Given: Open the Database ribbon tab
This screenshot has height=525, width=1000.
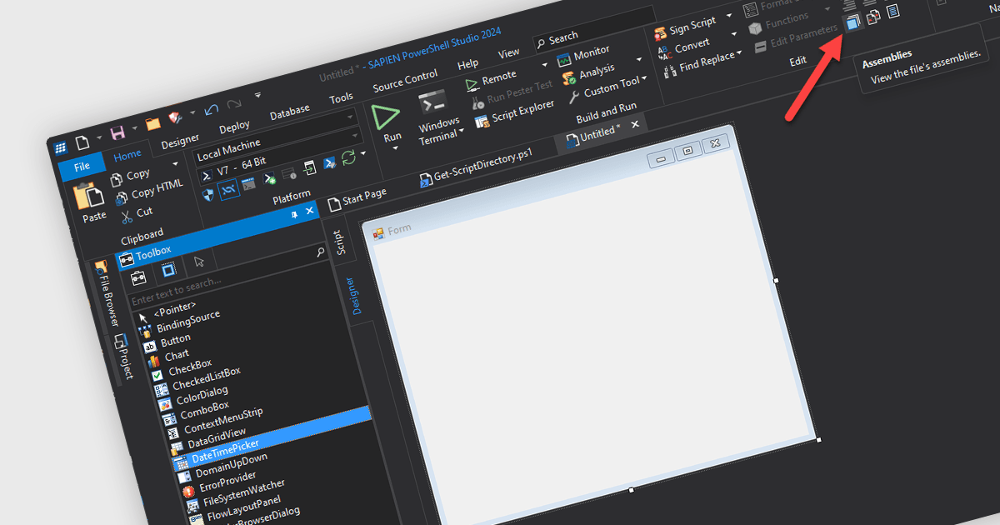Looking at the screenshot, I should coord(289,109).
